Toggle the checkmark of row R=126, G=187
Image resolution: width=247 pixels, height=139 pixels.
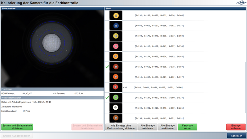click(x=107, y=98)
